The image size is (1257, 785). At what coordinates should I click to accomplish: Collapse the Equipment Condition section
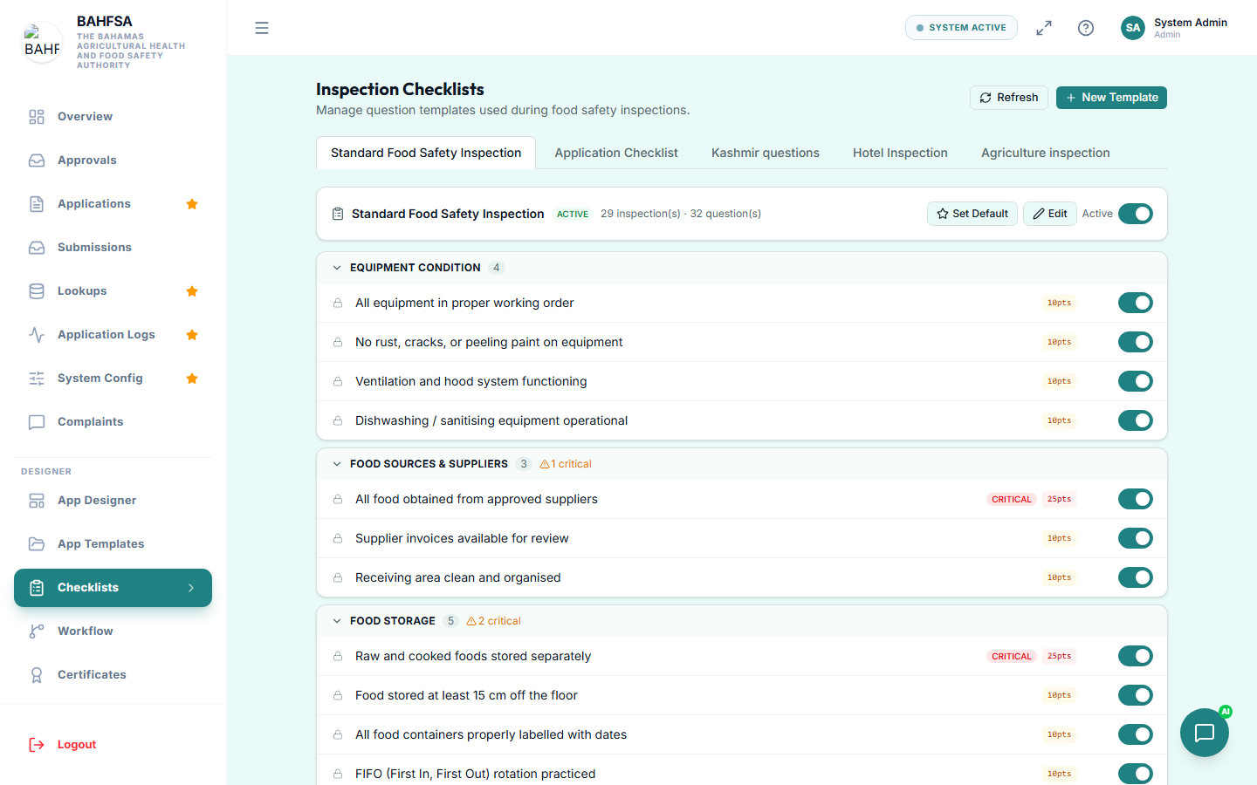pyautogui.click(x=337, y=268)
